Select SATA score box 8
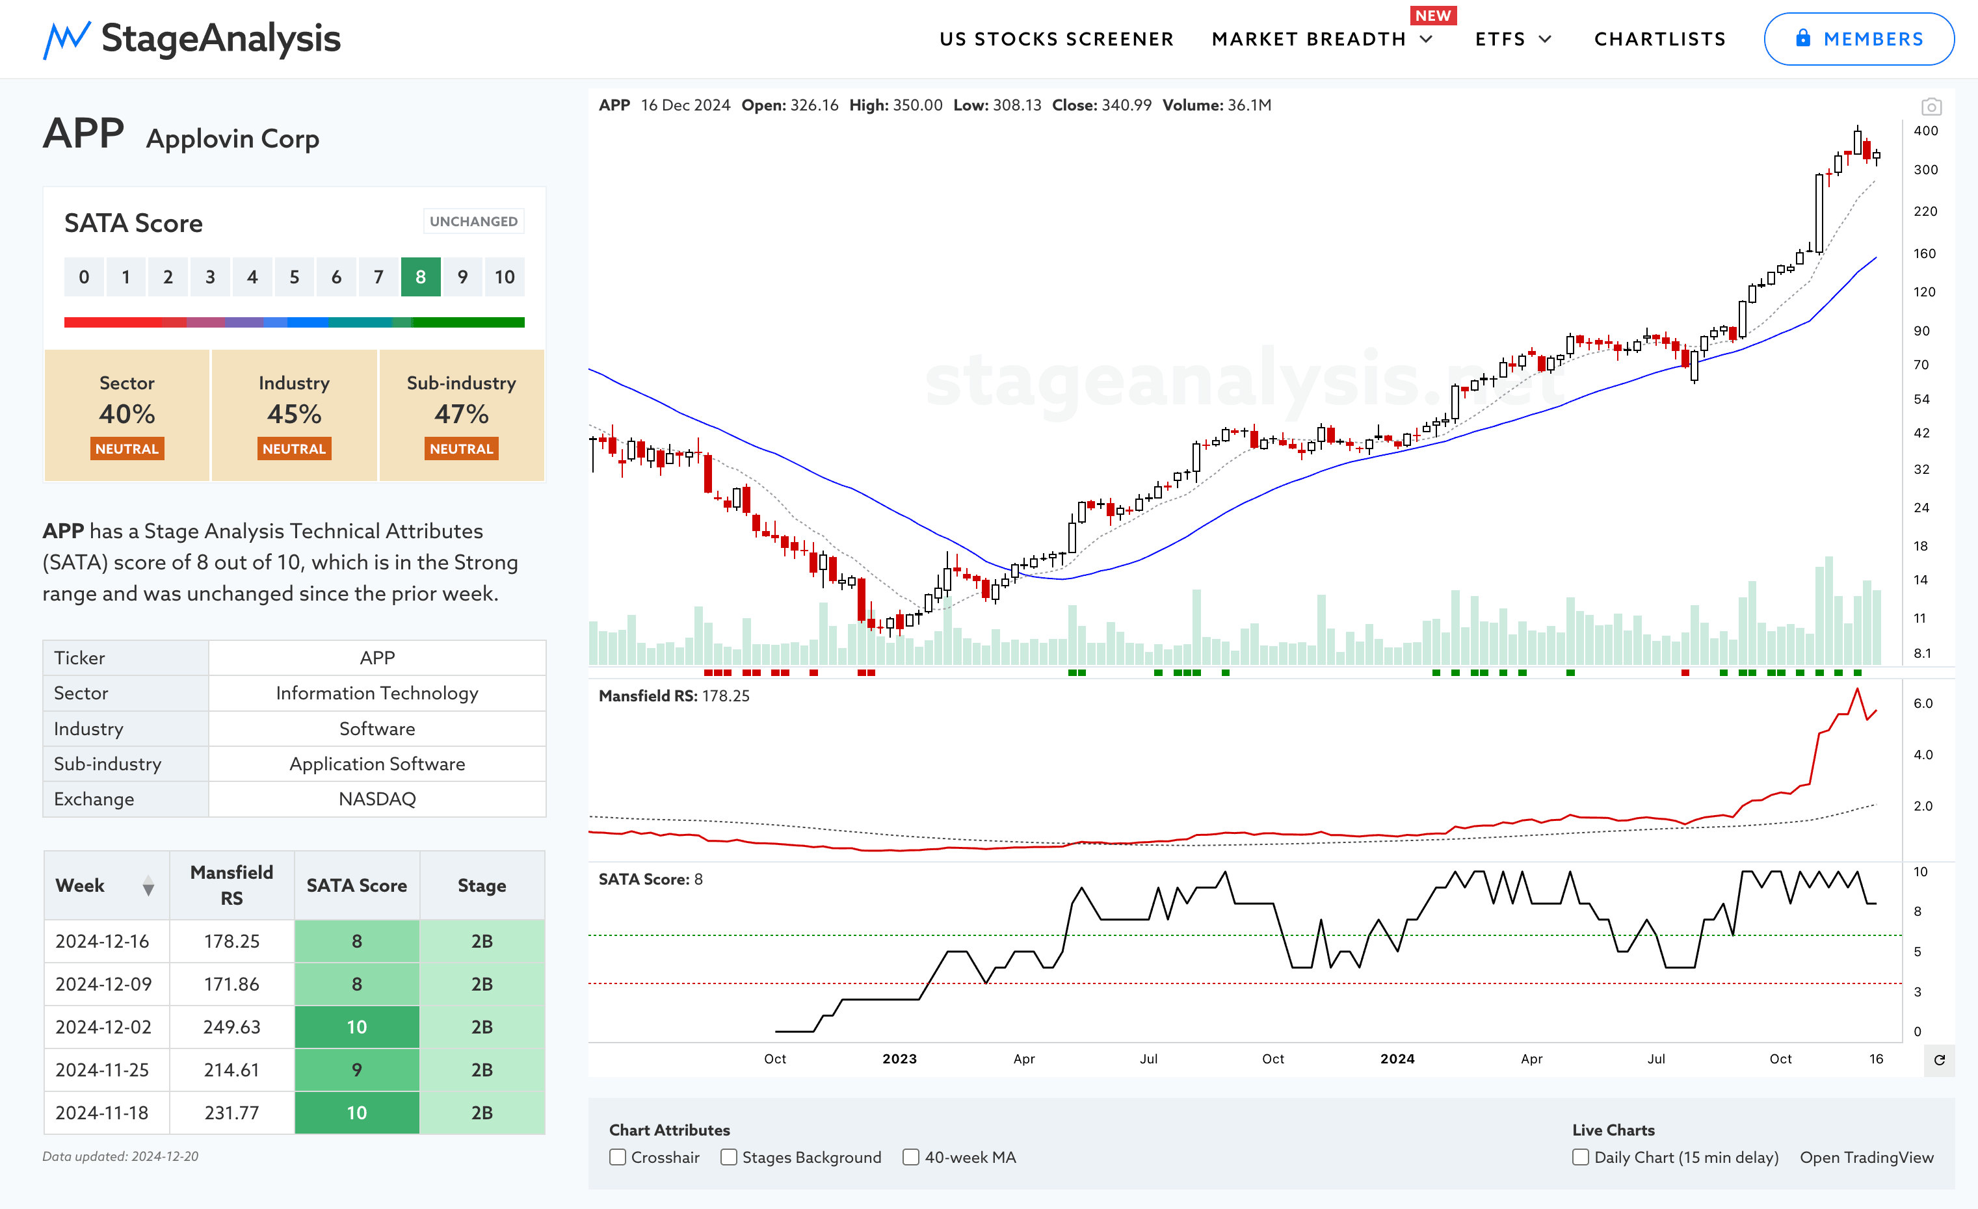 [421, 277]
